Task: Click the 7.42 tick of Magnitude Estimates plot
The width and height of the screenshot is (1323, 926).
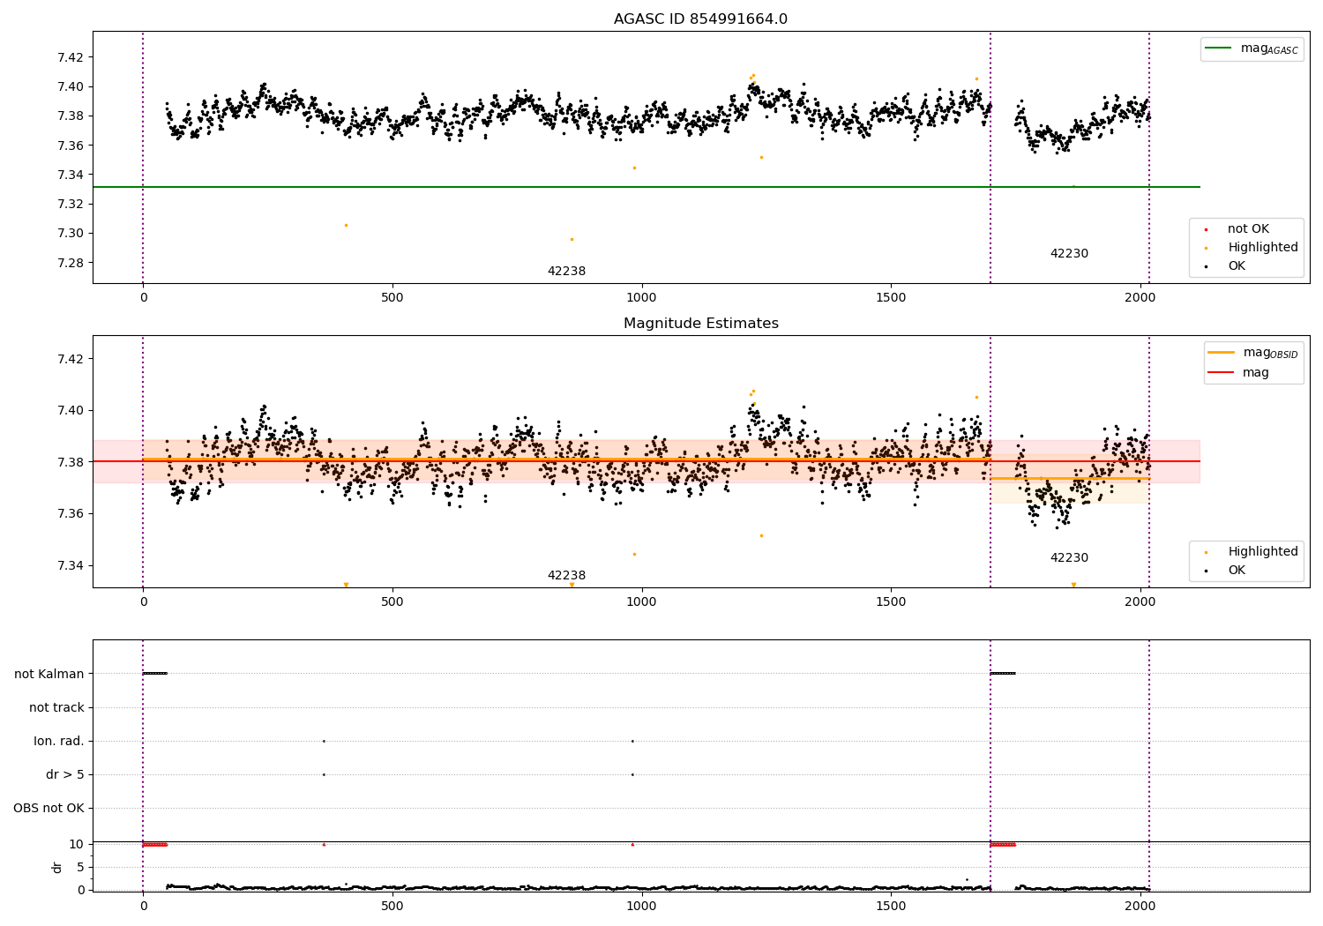Action: [x=71, y=359]
